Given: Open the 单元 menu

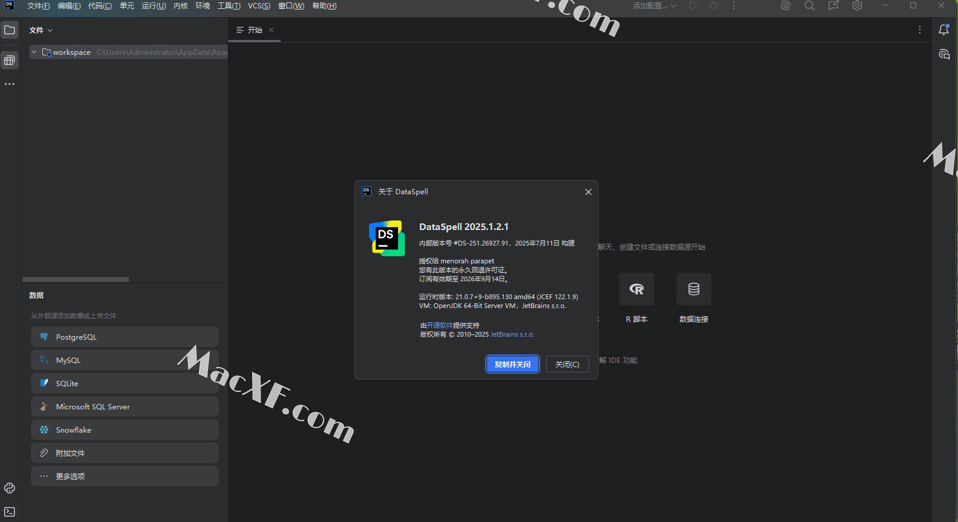Looking at the screenshot, I should tap(127, 6).
